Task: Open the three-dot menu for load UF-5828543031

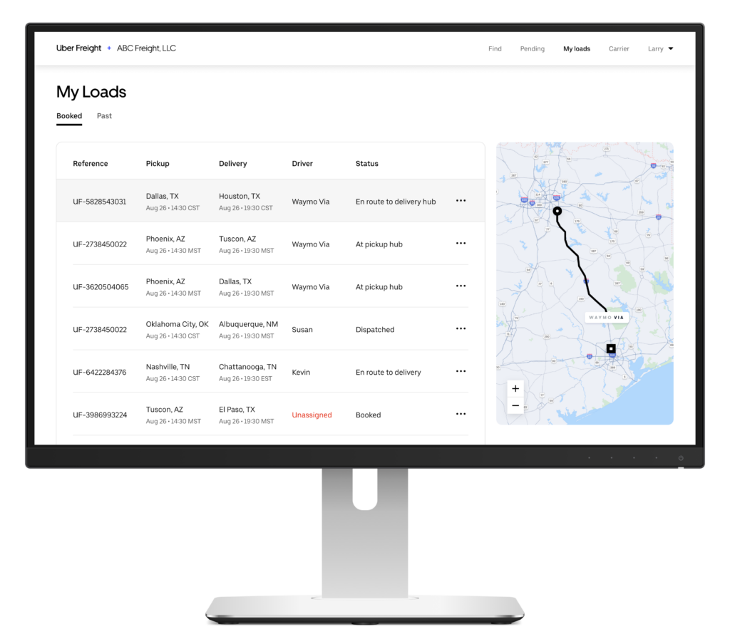Action: (461, 200)
